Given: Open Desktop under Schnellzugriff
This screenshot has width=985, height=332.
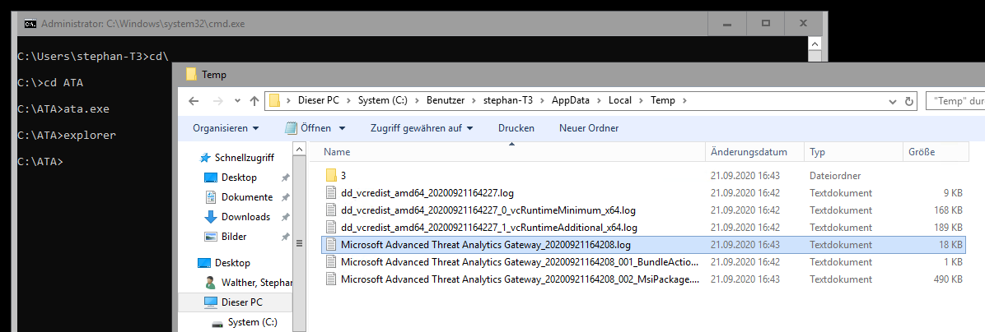Looking at the screenshot, I should 239,178.
